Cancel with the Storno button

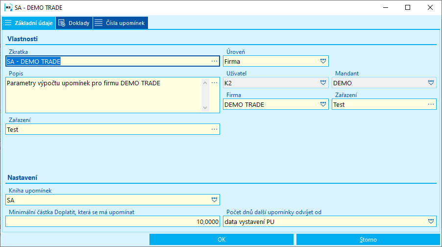point(368,239)
